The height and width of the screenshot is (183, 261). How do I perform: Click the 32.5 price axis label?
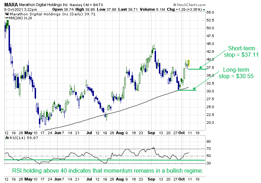point(210,83)
